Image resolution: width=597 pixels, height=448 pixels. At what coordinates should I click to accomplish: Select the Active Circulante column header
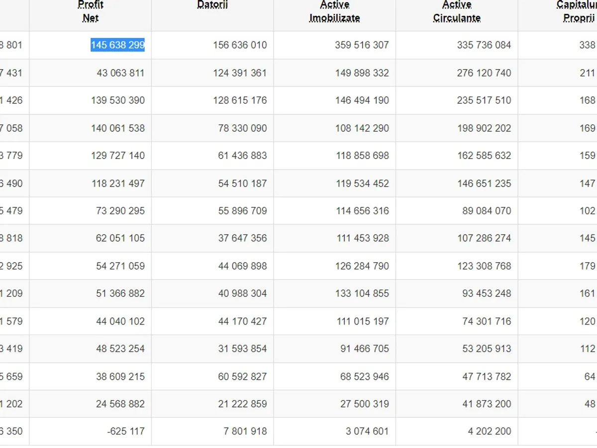[457, 11]
